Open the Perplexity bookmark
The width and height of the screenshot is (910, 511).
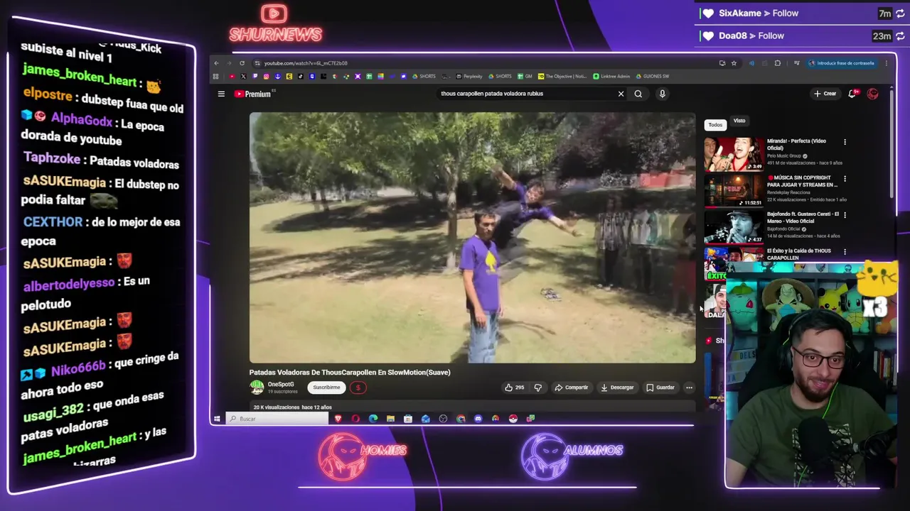click(x=469, y=76)
